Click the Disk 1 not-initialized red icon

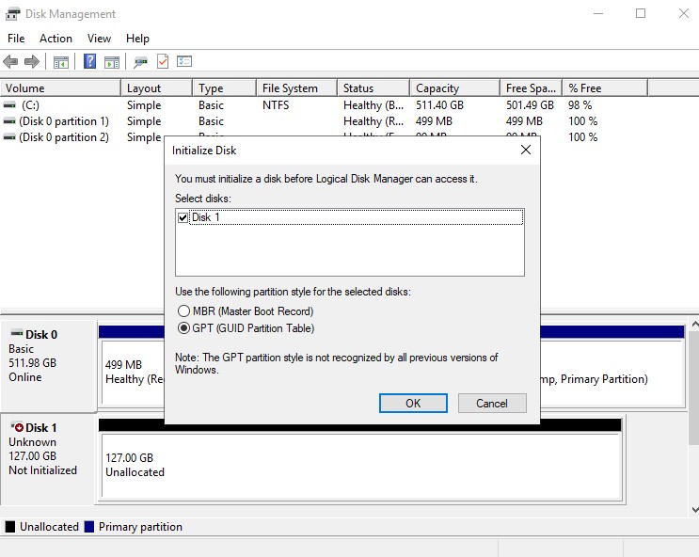coord(17,427)
